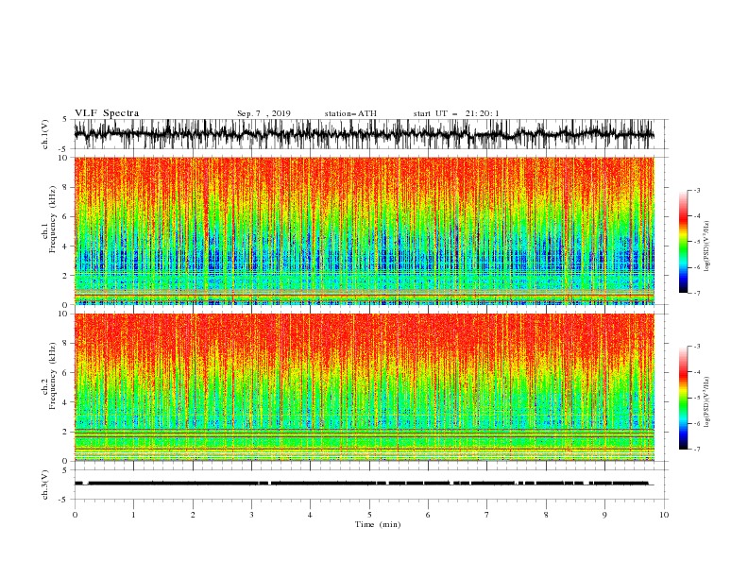
Task: Click the ch.1 spectrogram colorbar
Action: click(x=683, y=242)
